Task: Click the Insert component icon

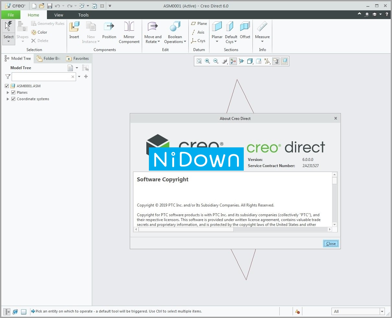Action: click(x=74, y=30)
